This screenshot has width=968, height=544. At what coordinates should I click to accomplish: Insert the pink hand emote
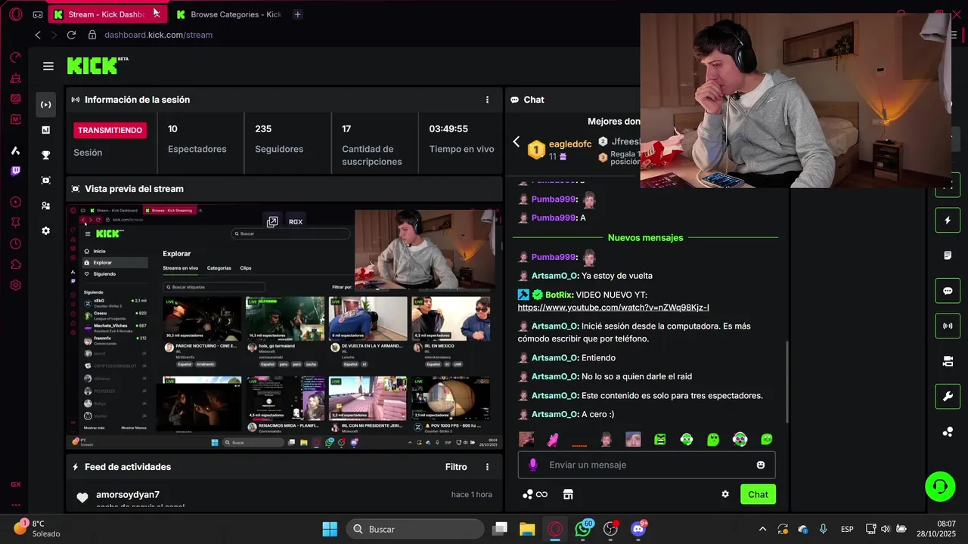coord(553,439)
